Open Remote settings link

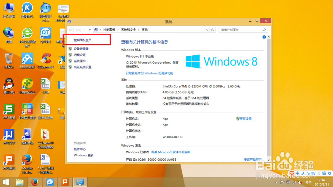[80, 55]
